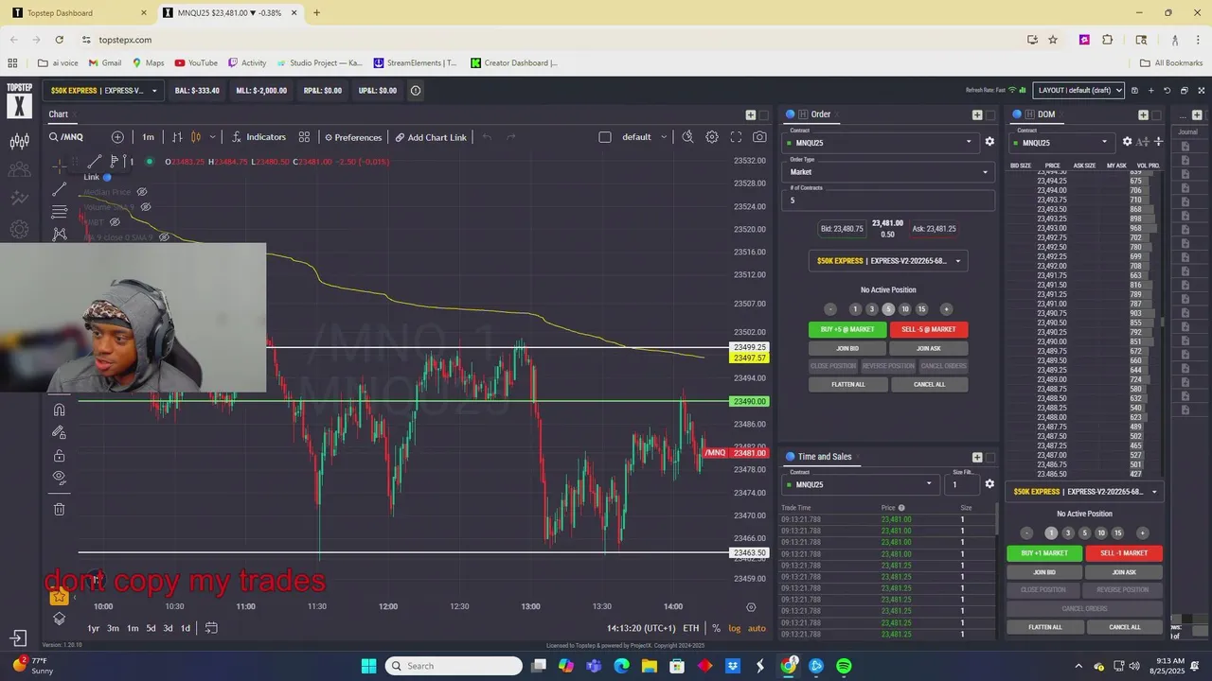Viewport: 1212px width, 681px height.
Task: Open the symbol search for /MNQ
Action: [66, 137]
